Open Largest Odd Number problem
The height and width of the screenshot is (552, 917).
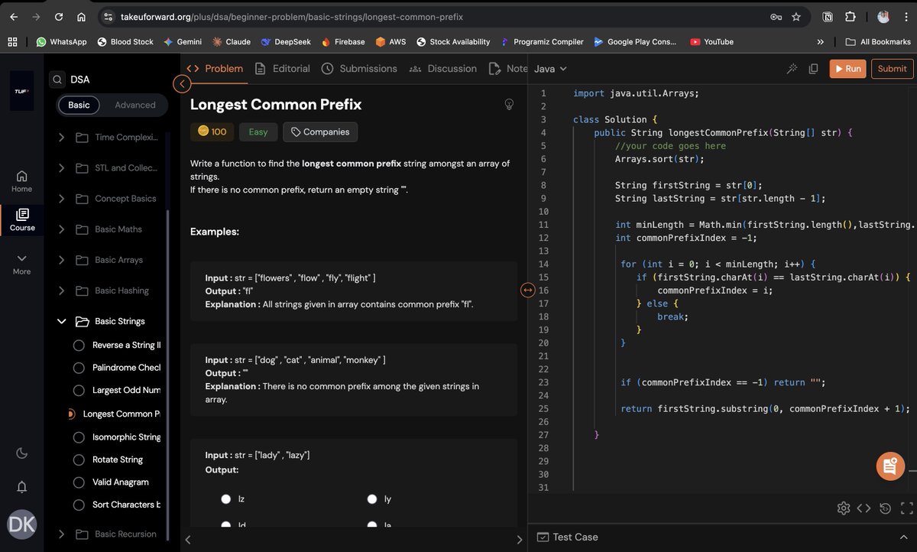coord(116,391)
